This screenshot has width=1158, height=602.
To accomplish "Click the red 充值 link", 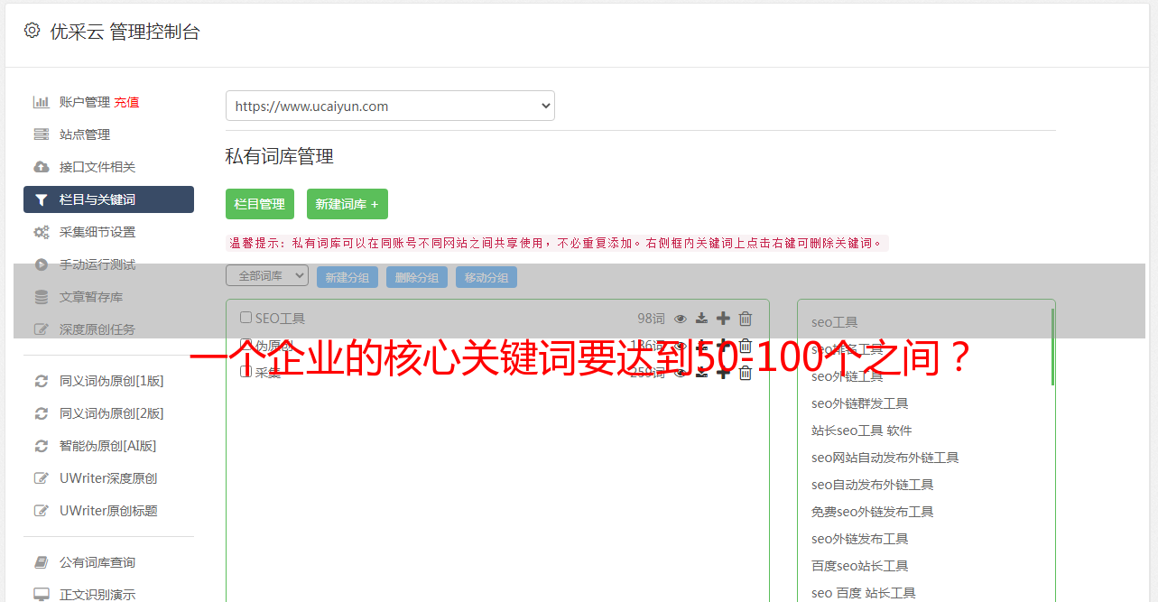I will click(x=126, y=102).
